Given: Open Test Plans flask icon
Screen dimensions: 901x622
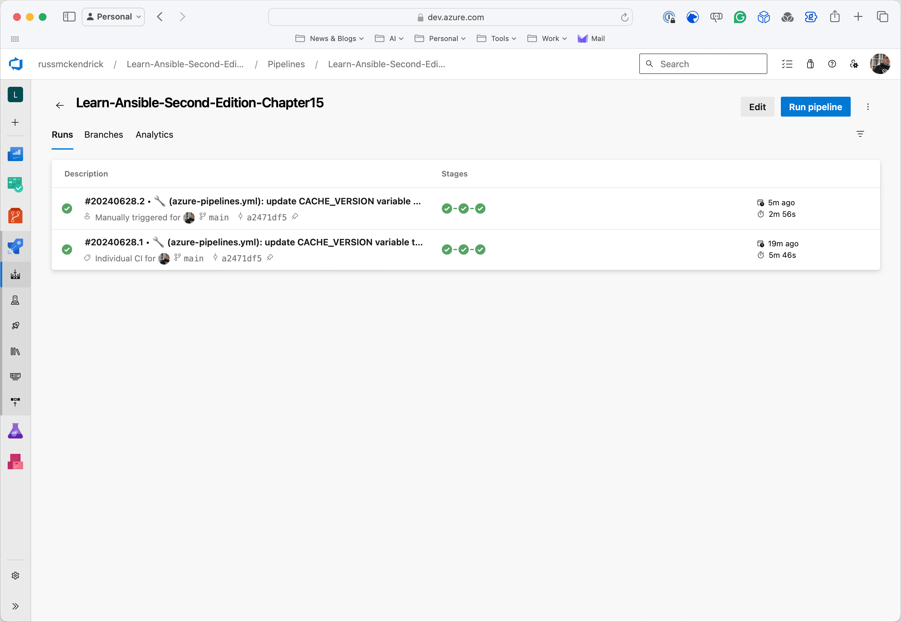Looking at the screenshot, I should [x=15, y=431].
